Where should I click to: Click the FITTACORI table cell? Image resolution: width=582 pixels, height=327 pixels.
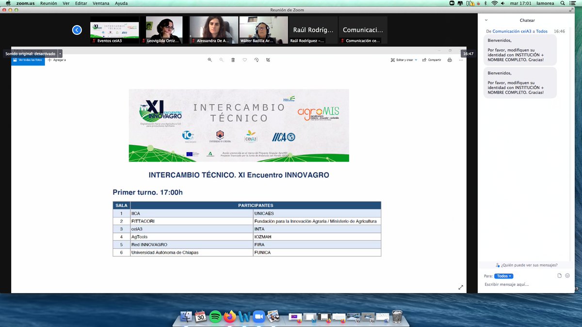192,221
